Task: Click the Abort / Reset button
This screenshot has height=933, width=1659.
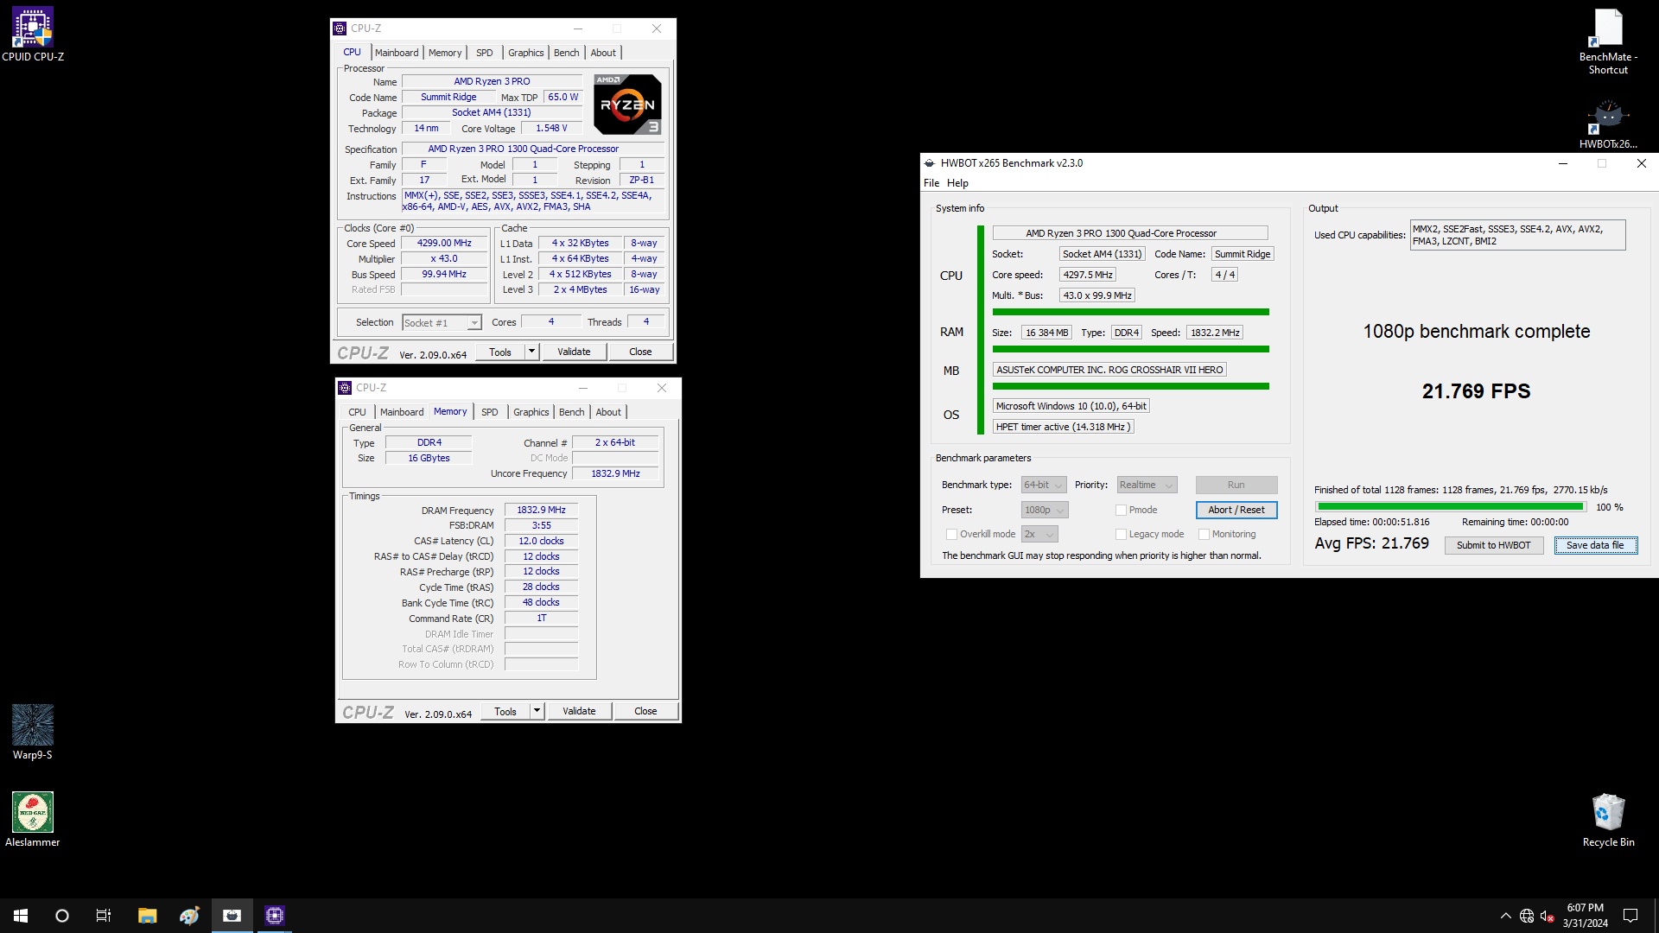Action: (x=1236, y=511)
